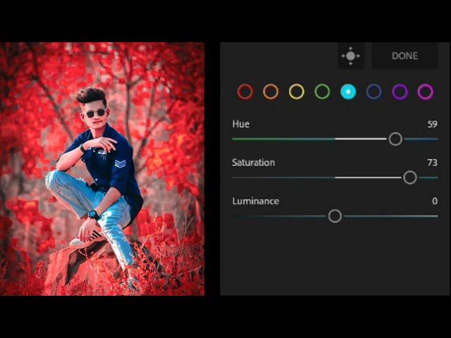Screen dimensions: 451x338
Task: Select the blue color channel circle
Action: (374, 92)
